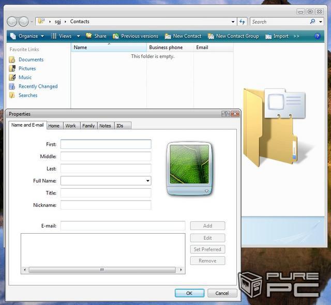Click the Back navigation arrow button
Image resolution: width=331 pixels, height=305 pixels.
12,22
